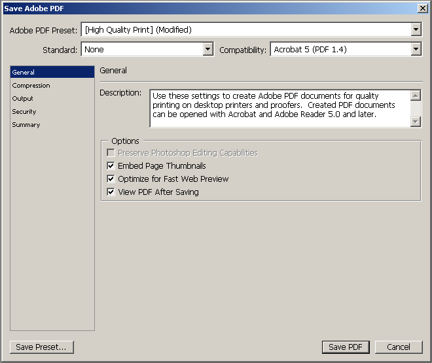Screen dimensions: 432x363
Task: Uncheck View PDF After Saving
Action: [111, 192]
